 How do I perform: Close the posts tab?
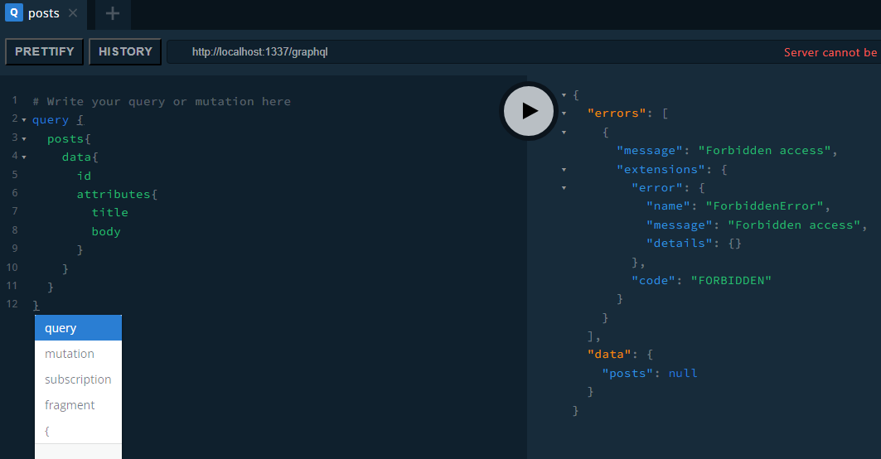[x=73, y=13]
